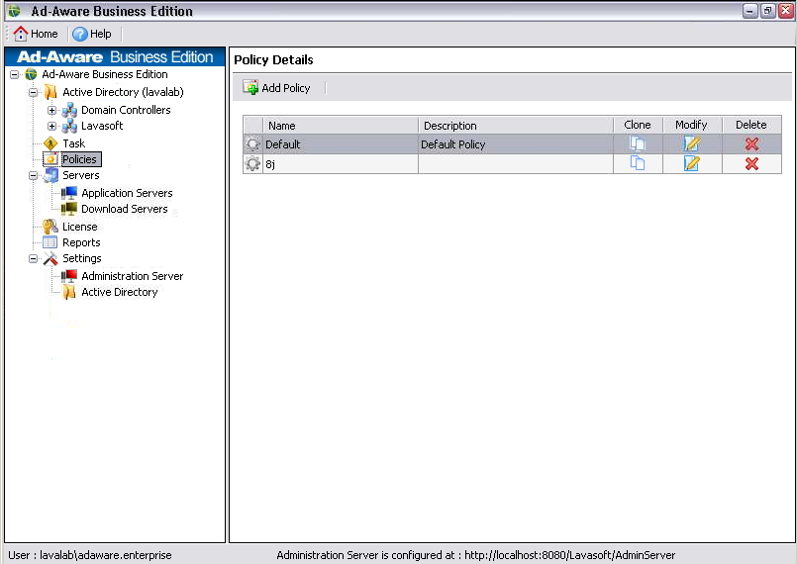Image resolution: width=797 pixels, height=564 pixels.
Task: Minimize the Ad-Aware window
Action: point(750,11)
